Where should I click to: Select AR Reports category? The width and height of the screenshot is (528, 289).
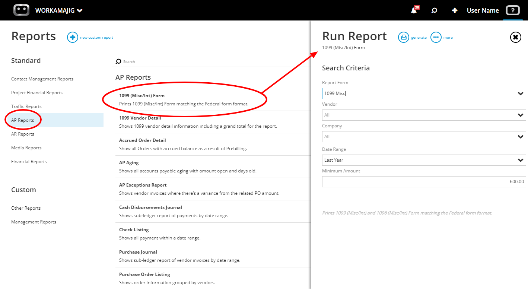click(x=23, y=134)
